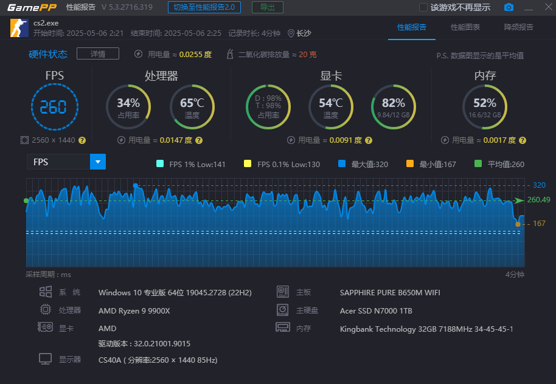Click the GamePP logo
Viewport: 556px width, 384px height.
click(x=32, y=7)
